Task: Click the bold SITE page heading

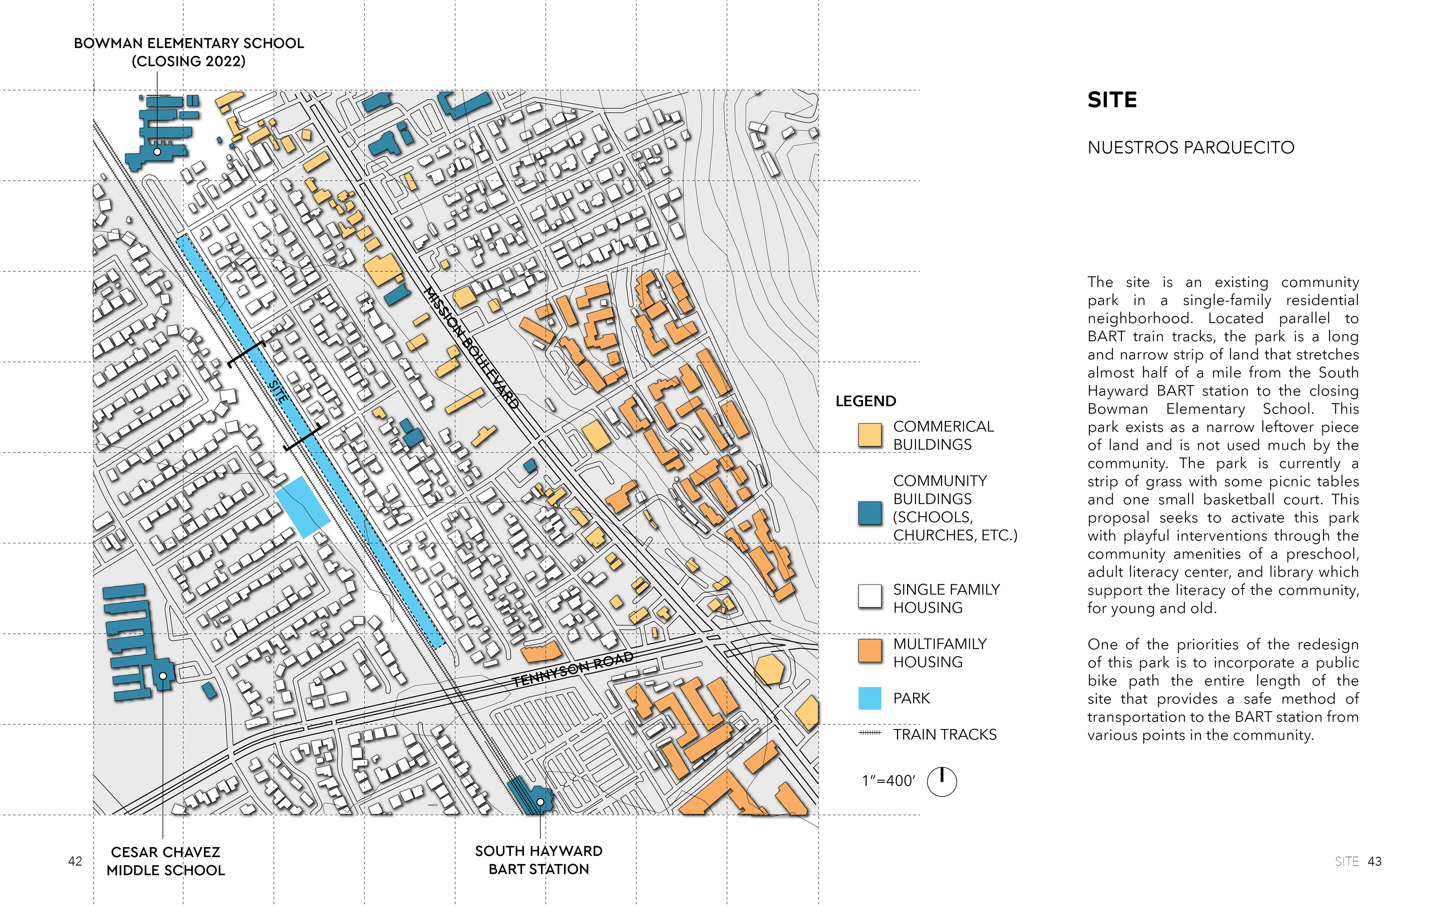Action: [1112, 99]
